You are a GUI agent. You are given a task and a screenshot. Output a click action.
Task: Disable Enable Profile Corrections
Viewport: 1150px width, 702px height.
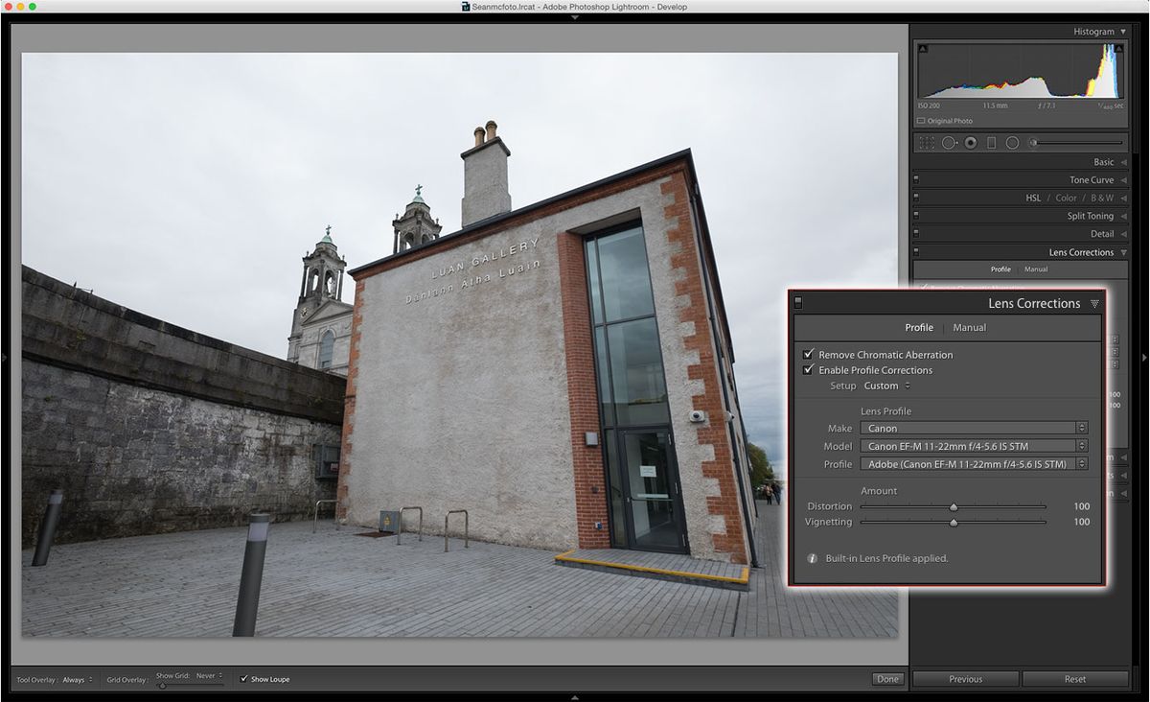[x=809, y=370]
